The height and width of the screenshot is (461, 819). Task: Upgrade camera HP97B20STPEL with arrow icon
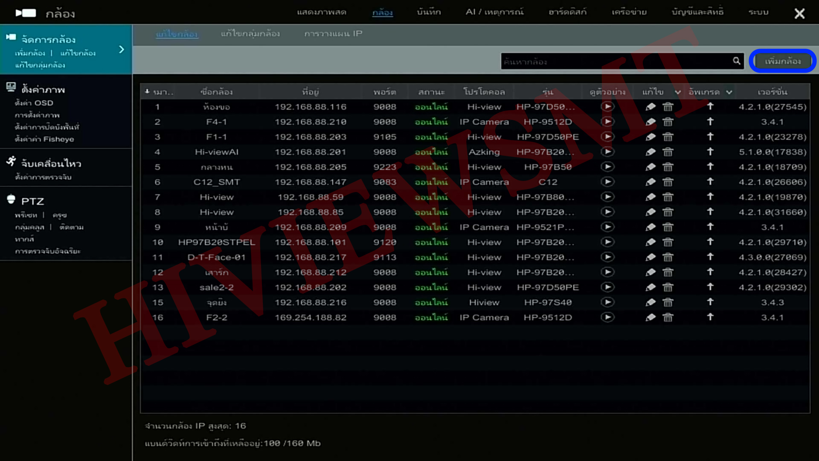click(x=710, y=242)
